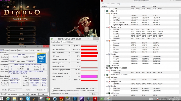The height and width of the screenshot is (101, 181).
Task: Switch to GPU-Z Validation tab
Action: pos(70,42)
